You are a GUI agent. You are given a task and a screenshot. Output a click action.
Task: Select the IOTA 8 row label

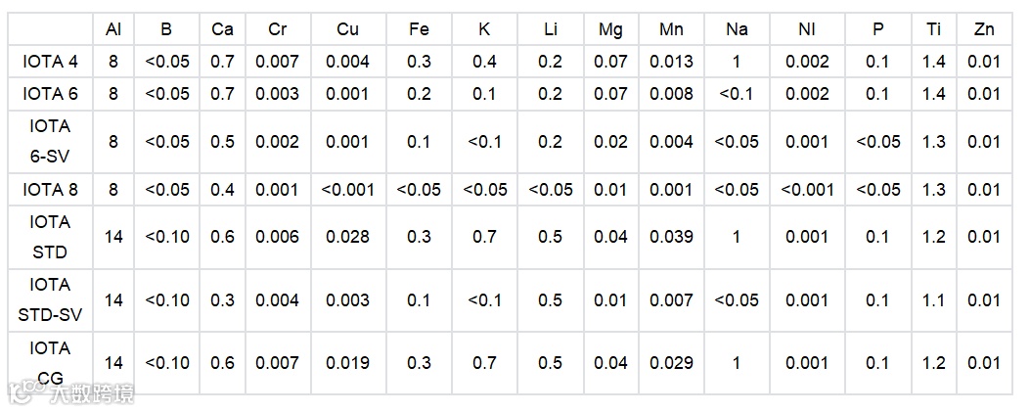(50, 189)
